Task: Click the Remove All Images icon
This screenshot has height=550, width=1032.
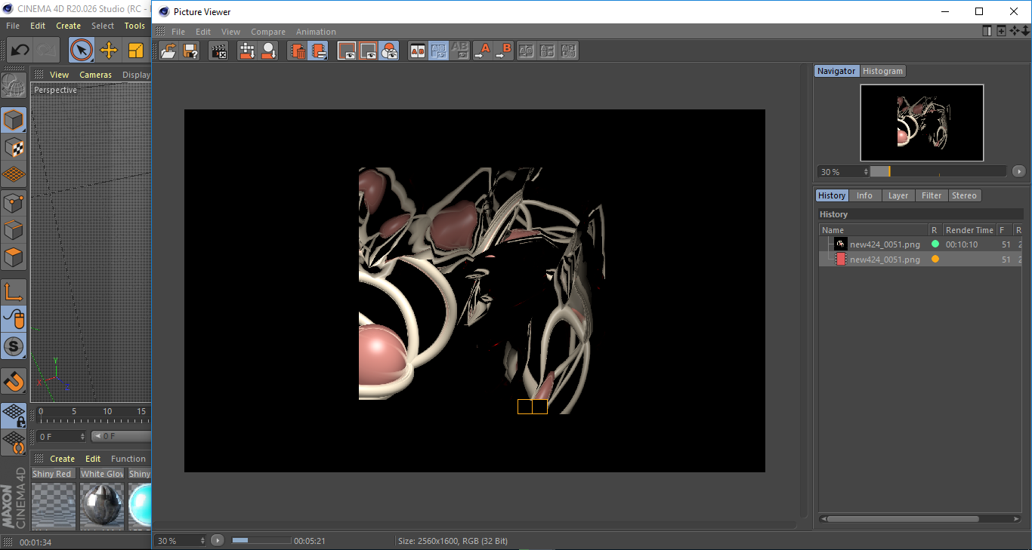Action: pyautogui.click(x=318, y=51)
